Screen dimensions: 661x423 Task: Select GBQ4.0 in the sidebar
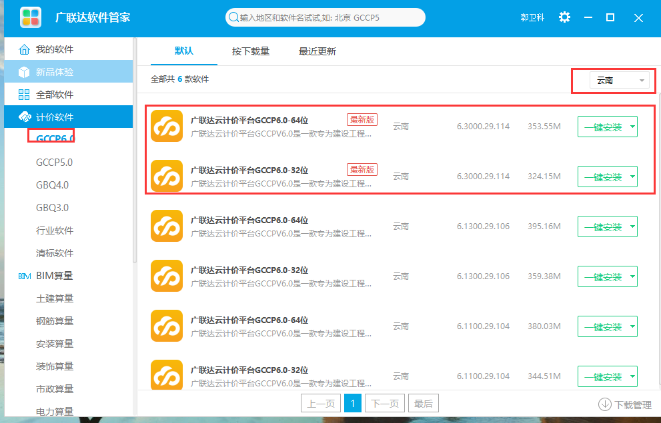[52, 185]
